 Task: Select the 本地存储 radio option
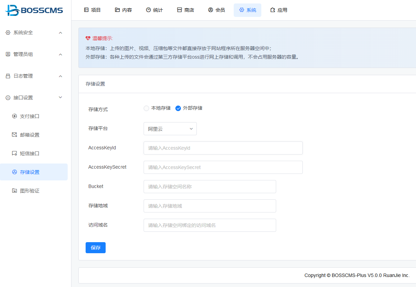[x=146, y=108]
